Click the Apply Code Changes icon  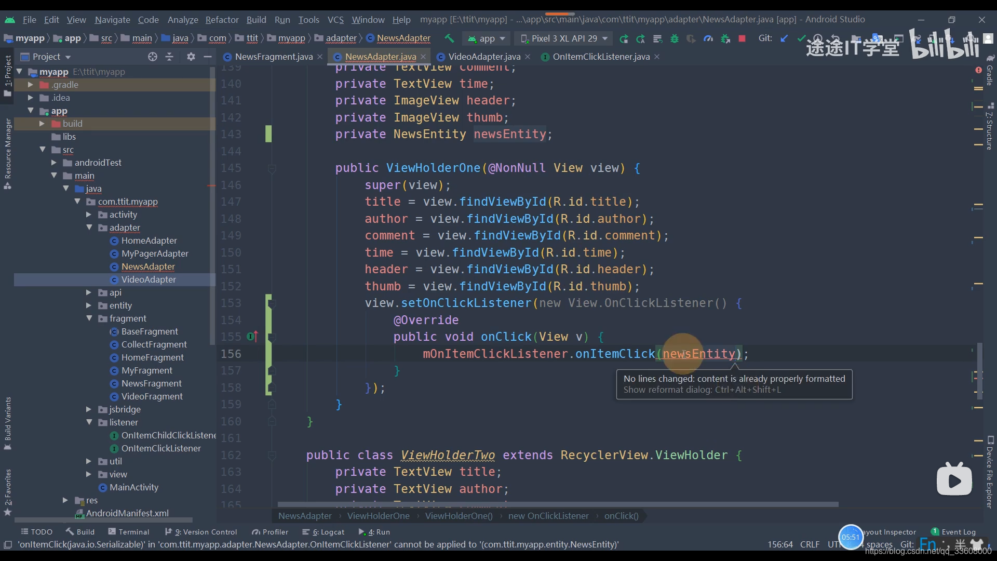click(x=657, y=38)
